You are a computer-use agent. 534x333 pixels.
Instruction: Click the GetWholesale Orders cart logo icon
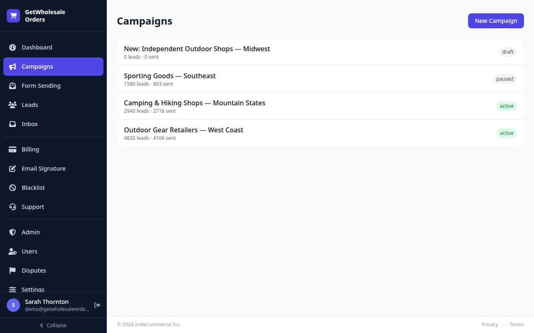[13, 16]
